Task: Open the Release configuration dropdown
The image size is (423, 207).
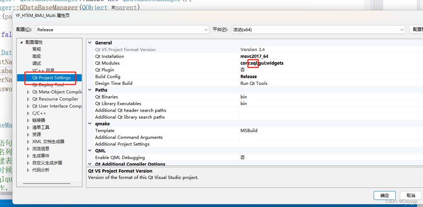Action: click(207, 29)
